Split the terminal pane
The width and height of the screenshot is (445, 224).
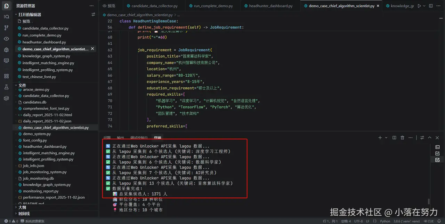[394, 138]
